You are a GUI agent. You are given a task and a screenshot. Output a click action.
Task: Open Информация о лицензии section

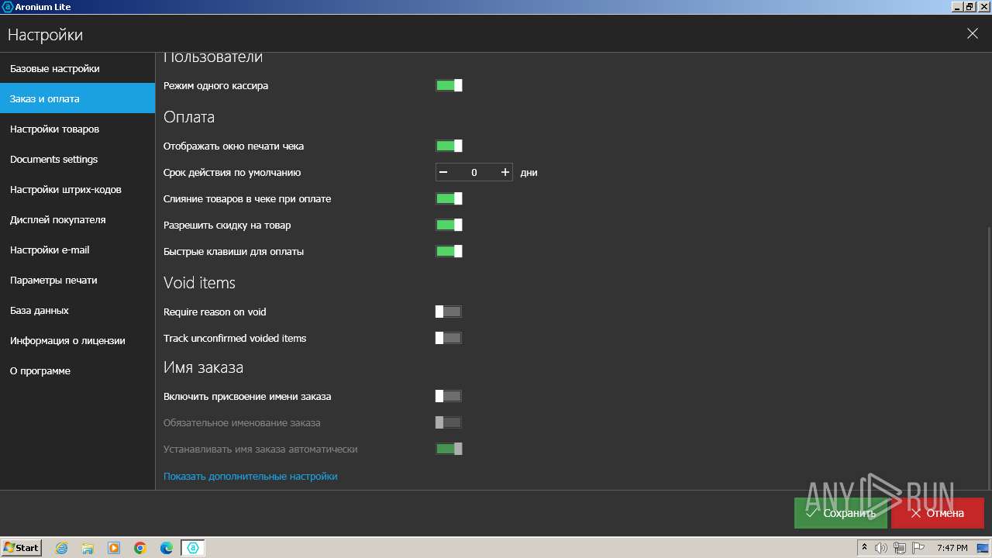point(77,340)
